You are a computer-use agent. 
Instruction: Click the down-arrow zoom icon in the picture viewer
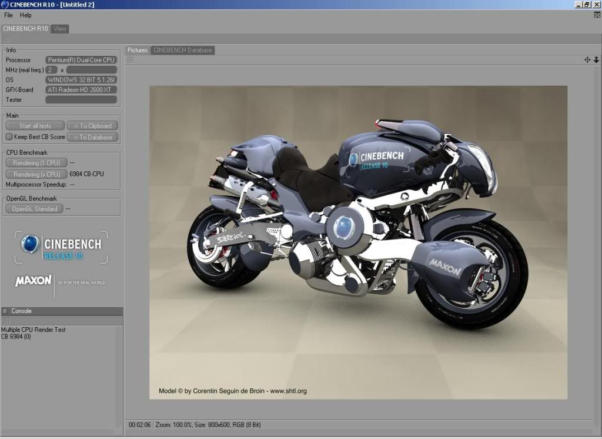pos(596,59)
